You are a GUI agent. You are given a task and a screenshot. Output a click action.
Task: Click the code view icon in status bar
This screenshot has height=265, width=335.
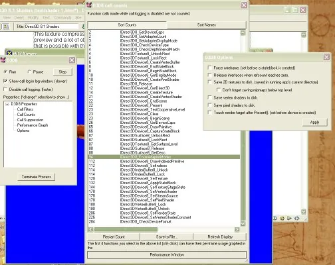(297, 218)
